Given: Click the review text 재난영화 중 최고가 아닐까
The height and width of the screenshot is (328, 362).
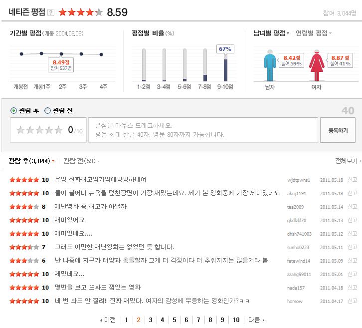Looking at the screenshot, I should pos(91,206).
